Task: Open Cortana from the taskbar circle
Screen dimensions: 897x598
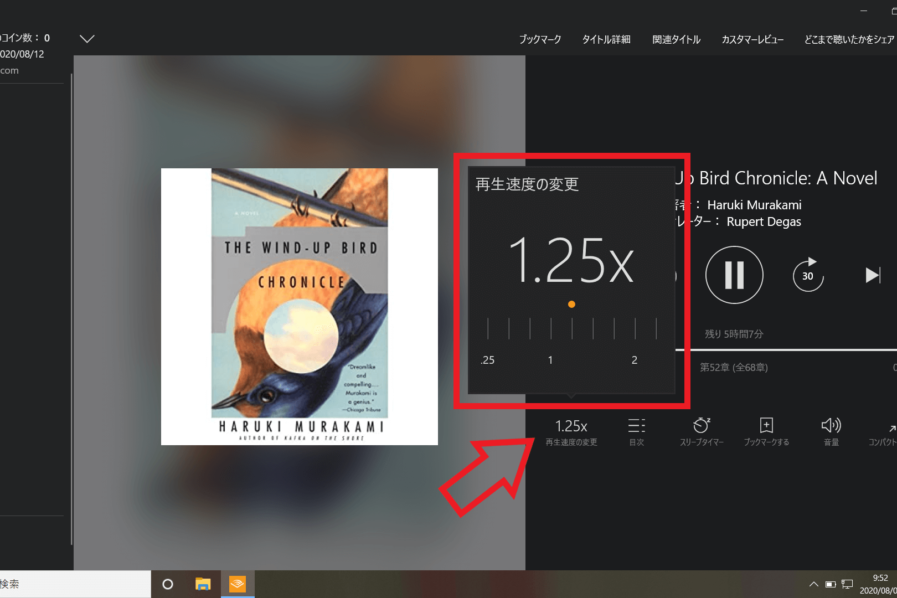Action: pyautogui.click(x=168, y=584)
